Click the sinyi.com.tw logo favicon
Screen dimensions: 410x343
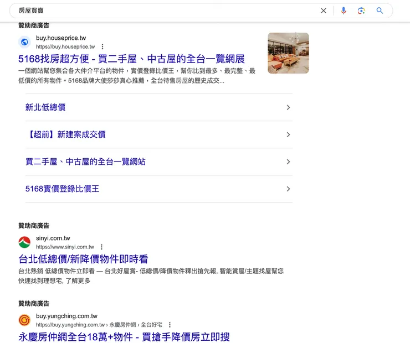[x=24, y=242]
